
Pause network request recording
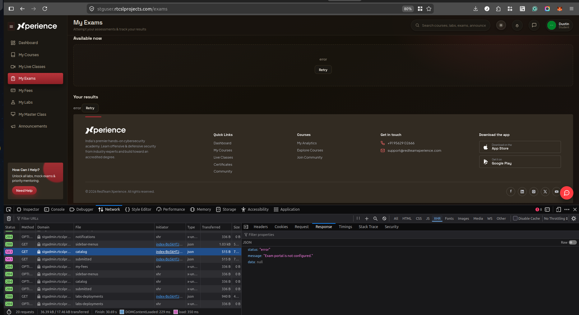coord(358,218)
